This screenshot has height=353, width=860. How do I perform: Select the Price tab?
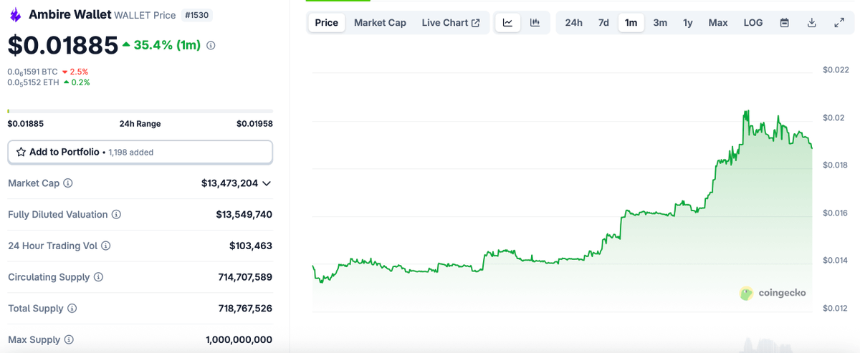326,23
